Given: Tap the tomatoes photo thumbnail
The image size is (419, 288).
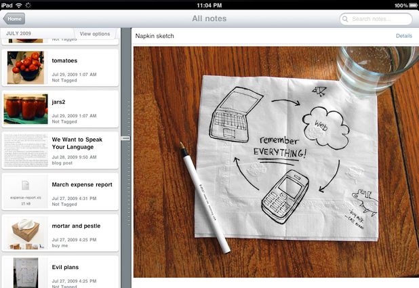Looking at the screenshot, I should (x=26, y=68).
